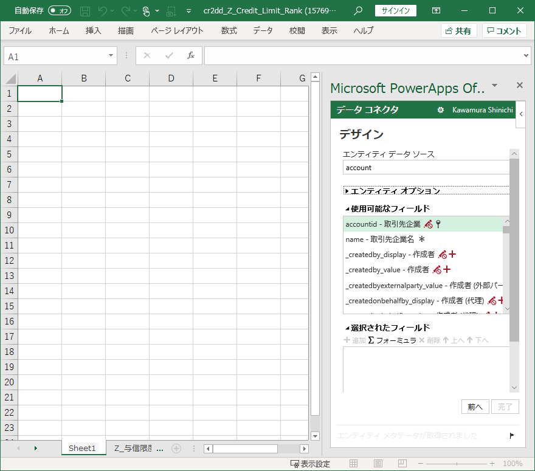Image resolution: width=535 pixels, height=471 pixels.
Task: Select row header 10
Action: click(9, 230)
